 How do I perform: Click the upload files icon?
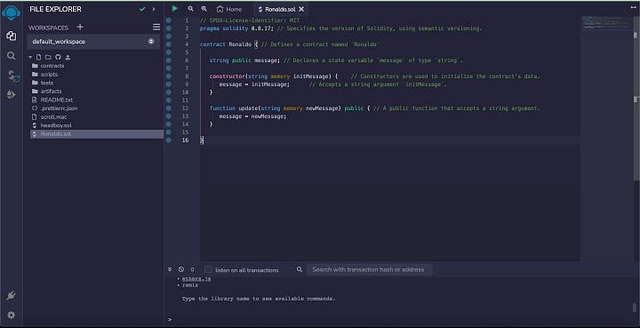coord(68,57)
